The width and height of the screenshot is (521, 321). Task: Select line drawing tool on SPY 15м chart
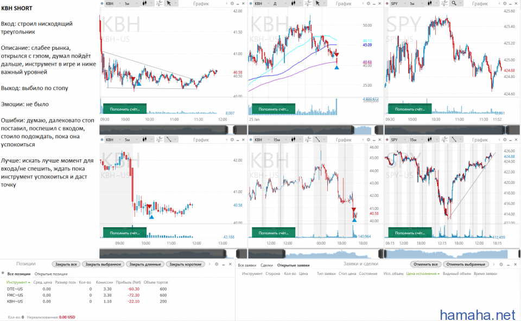454,140
